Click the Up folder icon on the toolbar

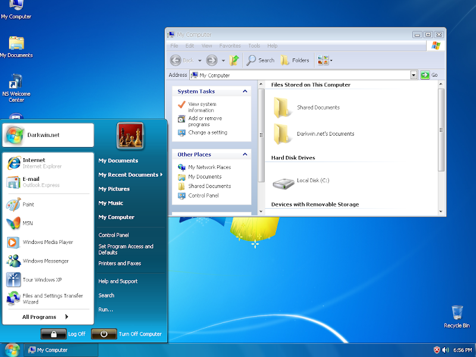[234, 59]
